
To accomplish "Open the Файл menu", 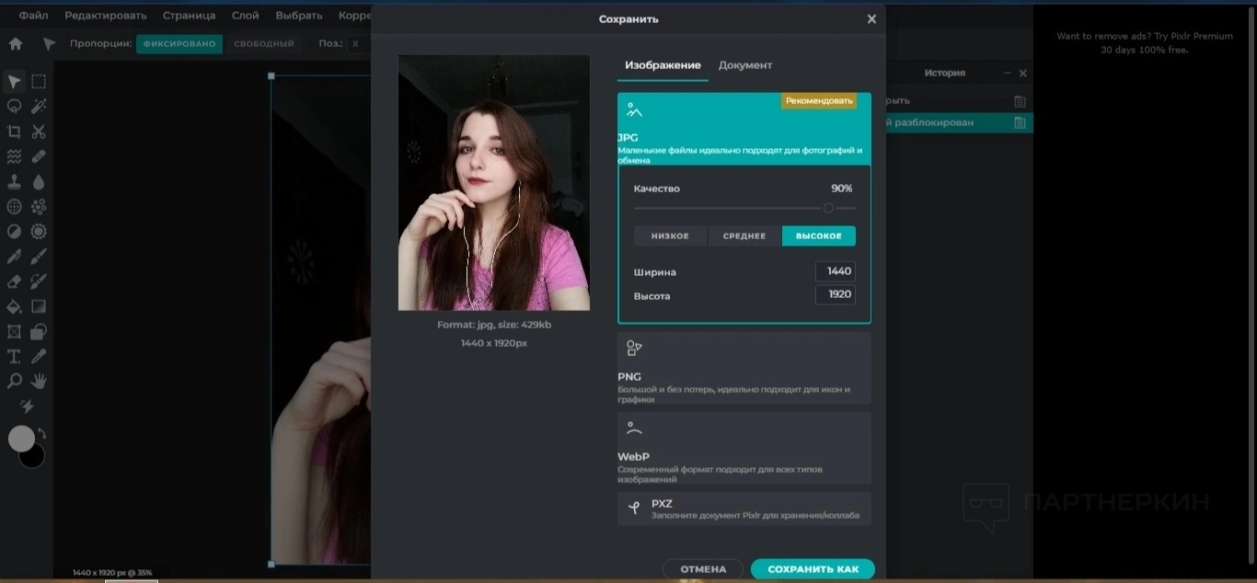I will [x=34, y=16].
